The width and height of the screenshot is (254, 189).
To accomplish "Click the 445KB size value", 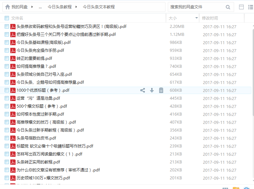I will coord(176,98).
